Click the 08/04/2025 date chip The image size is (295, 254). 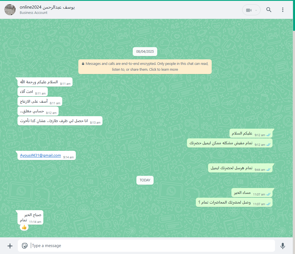pos(145,52)
